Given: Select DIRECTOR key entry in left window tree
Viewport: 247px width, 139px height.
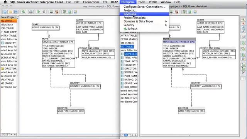Looking at the screenshot, I should click(8, 69).
